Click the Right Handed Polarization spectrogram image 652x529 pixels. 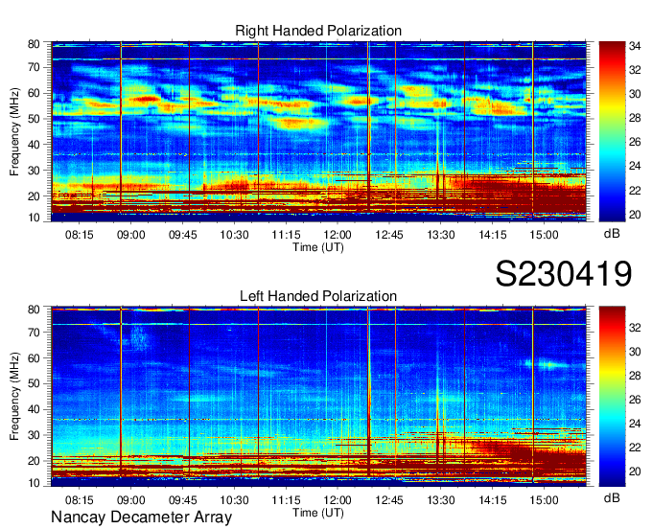pos(318,131)
